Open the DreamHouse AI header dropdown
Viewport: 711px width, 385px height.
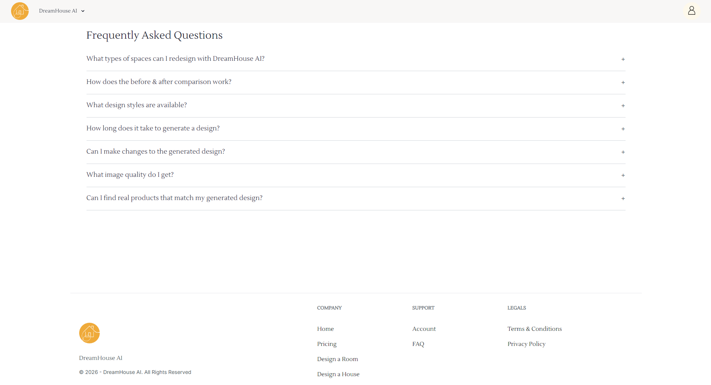[62, 11]
